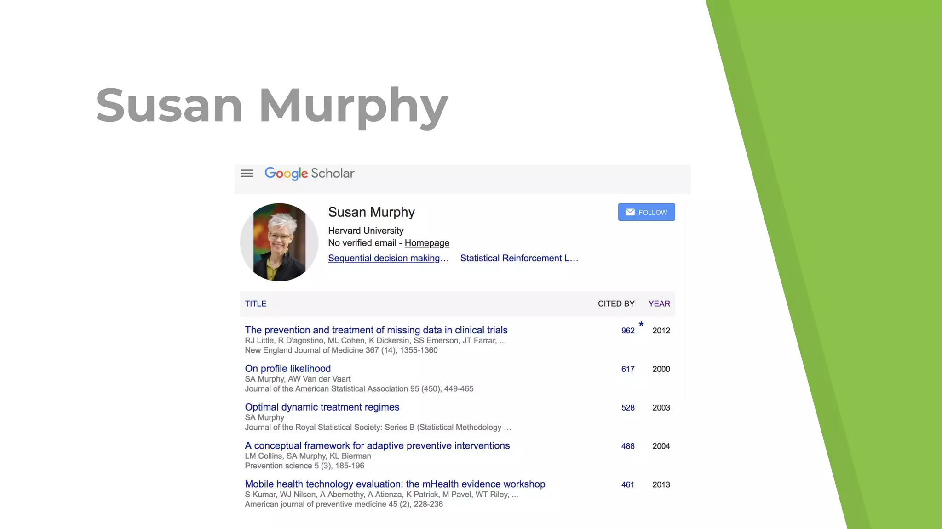The width and height of the screenshot is (942, 529).
Task: Click the asterisk next to 962 citations
Action: [x=641, y=325]
